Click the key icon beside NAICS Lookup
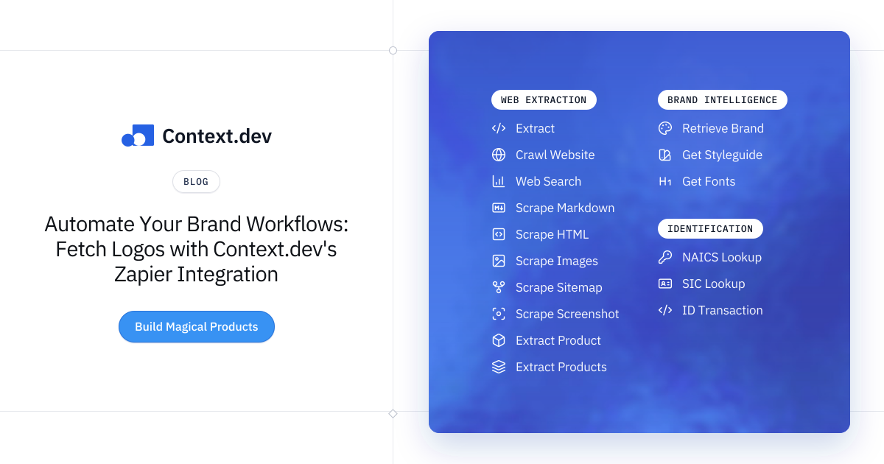 pos(665,257)
